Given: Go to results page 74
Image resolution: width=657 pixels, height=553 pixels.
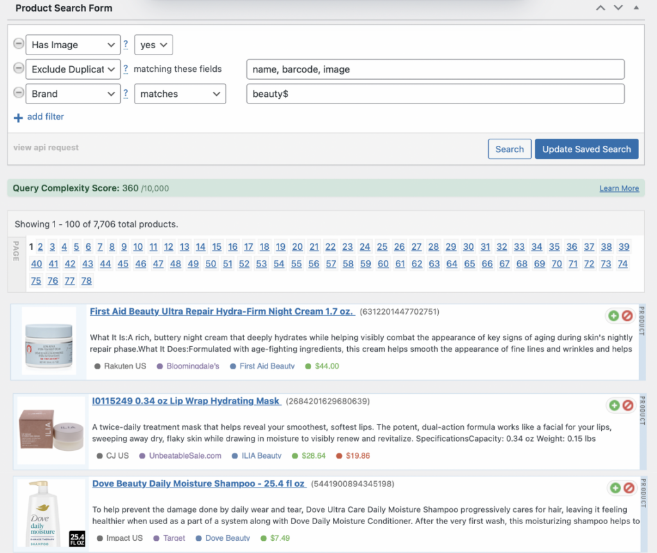Looking at the screenshot, I should [622, 264].
